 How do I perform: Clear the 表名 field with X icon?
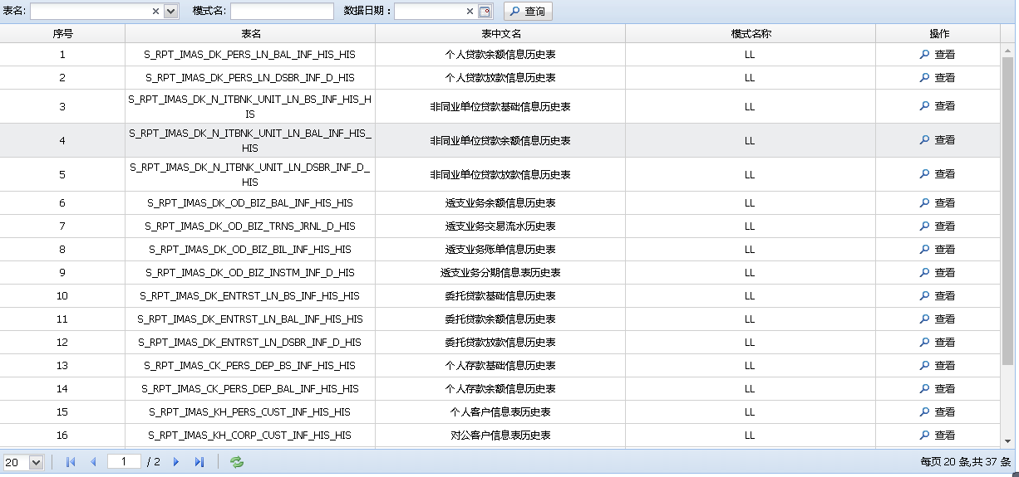click(155, 12)
